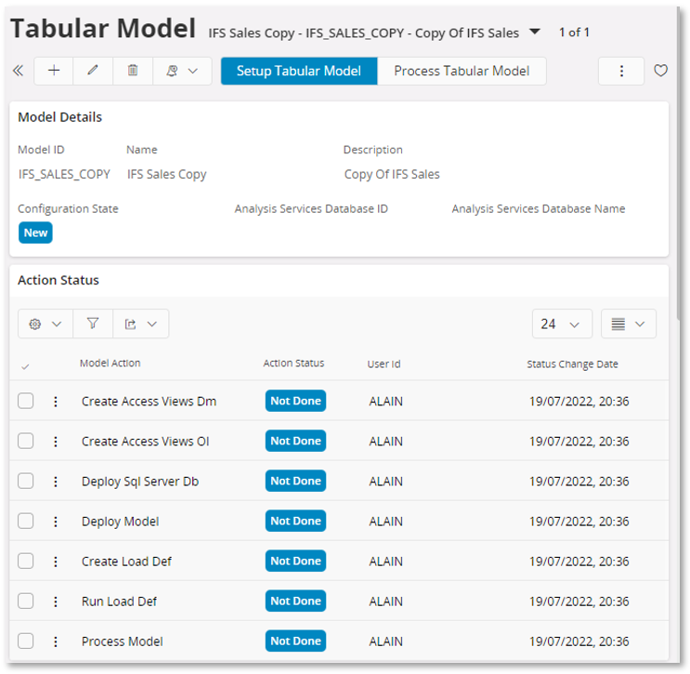The width and height of the screenshot is (690, 674).
Task: Click the New configuration state badge
Action: [x=35, y=232]
